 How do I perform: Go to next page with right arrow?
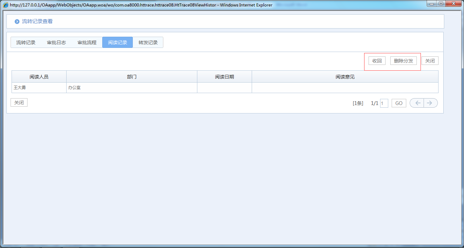click(430, 103)
